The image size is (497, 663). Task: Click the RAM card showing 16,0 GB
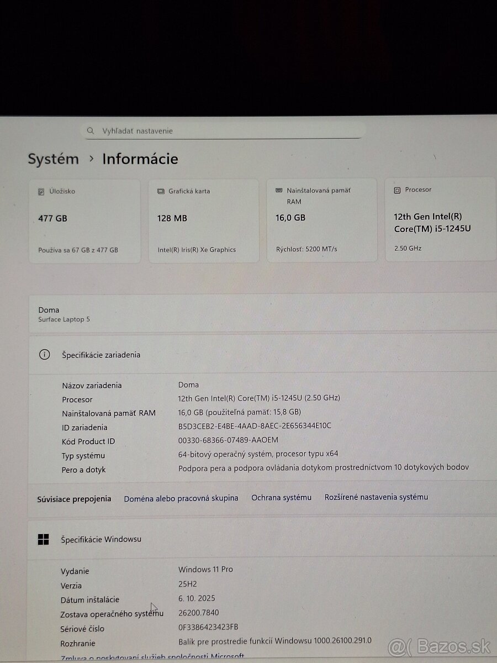[322, 220]
